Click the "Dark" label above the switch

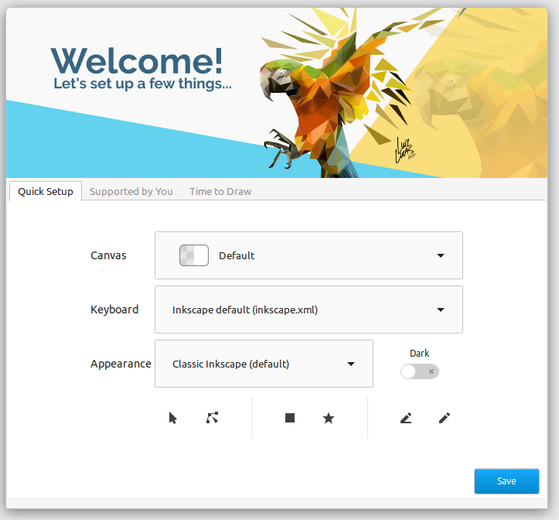pyautogui.click(x=420, y=353)
